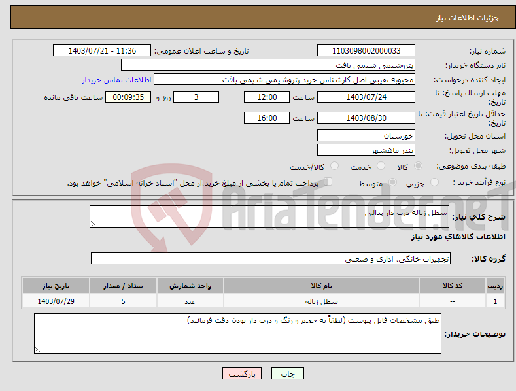The width and height of the screenshot is (516, 391).
Task: Select the خدمت radio button
Action: tap(381, 166)
